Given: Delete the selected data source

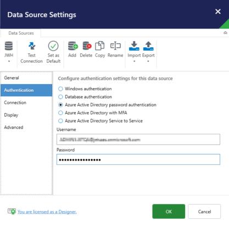Looking at the screenshot, I should pyautogui.click(x=86, y=49).
